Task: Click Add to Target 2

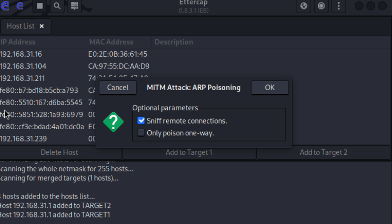Action: [324, 152]
